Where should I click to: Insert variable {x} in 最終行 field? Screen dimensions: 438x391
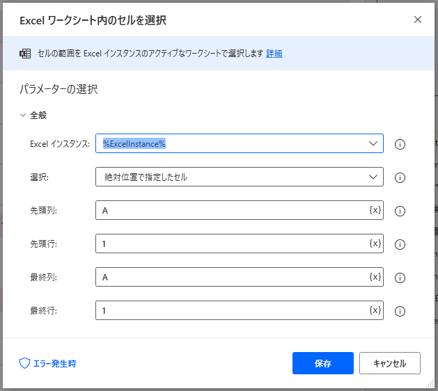coord(375,310)
